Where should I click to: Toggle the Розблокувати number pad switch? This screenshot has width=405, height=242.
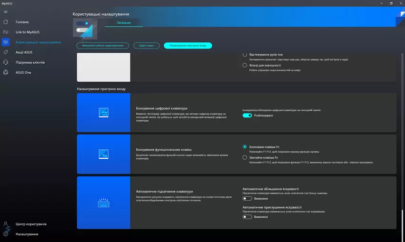tap(247, 116)
